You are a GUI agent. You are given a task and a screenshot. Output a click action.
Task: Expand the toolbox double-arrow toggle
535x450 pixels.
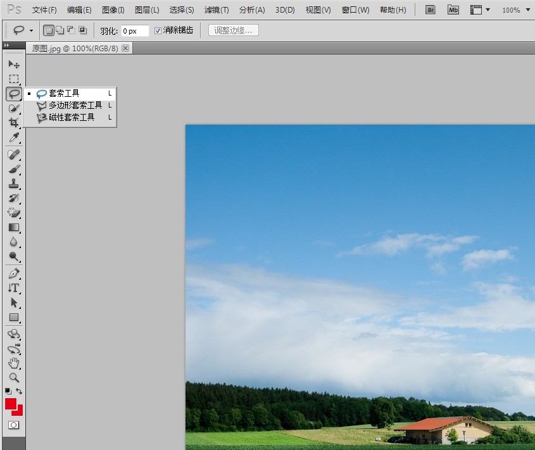tap(6, 45)
